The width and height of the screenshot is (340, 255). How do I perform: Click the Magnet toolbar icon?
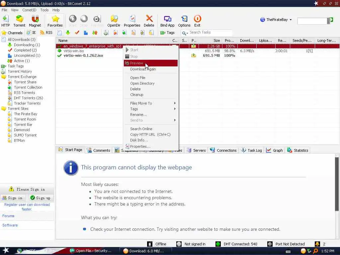pyautogui.click(x=35, y=21)
